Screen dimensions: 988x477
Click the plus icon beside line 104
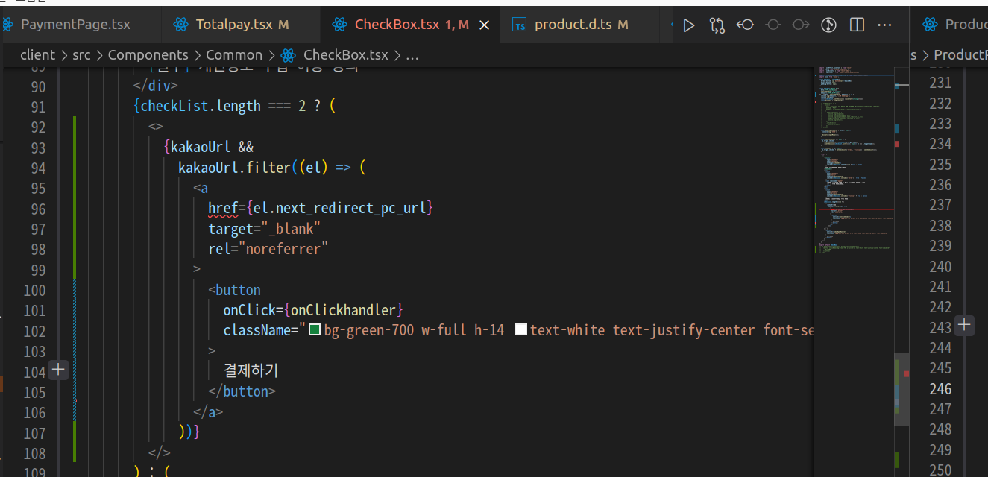click(x=58, y=370)
